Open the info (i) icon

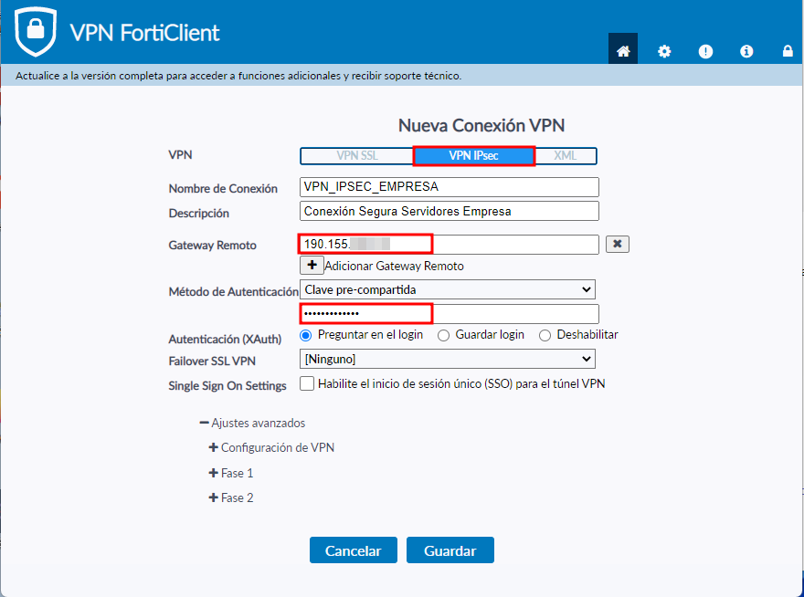pyautogui.click(x=746, y=51)
